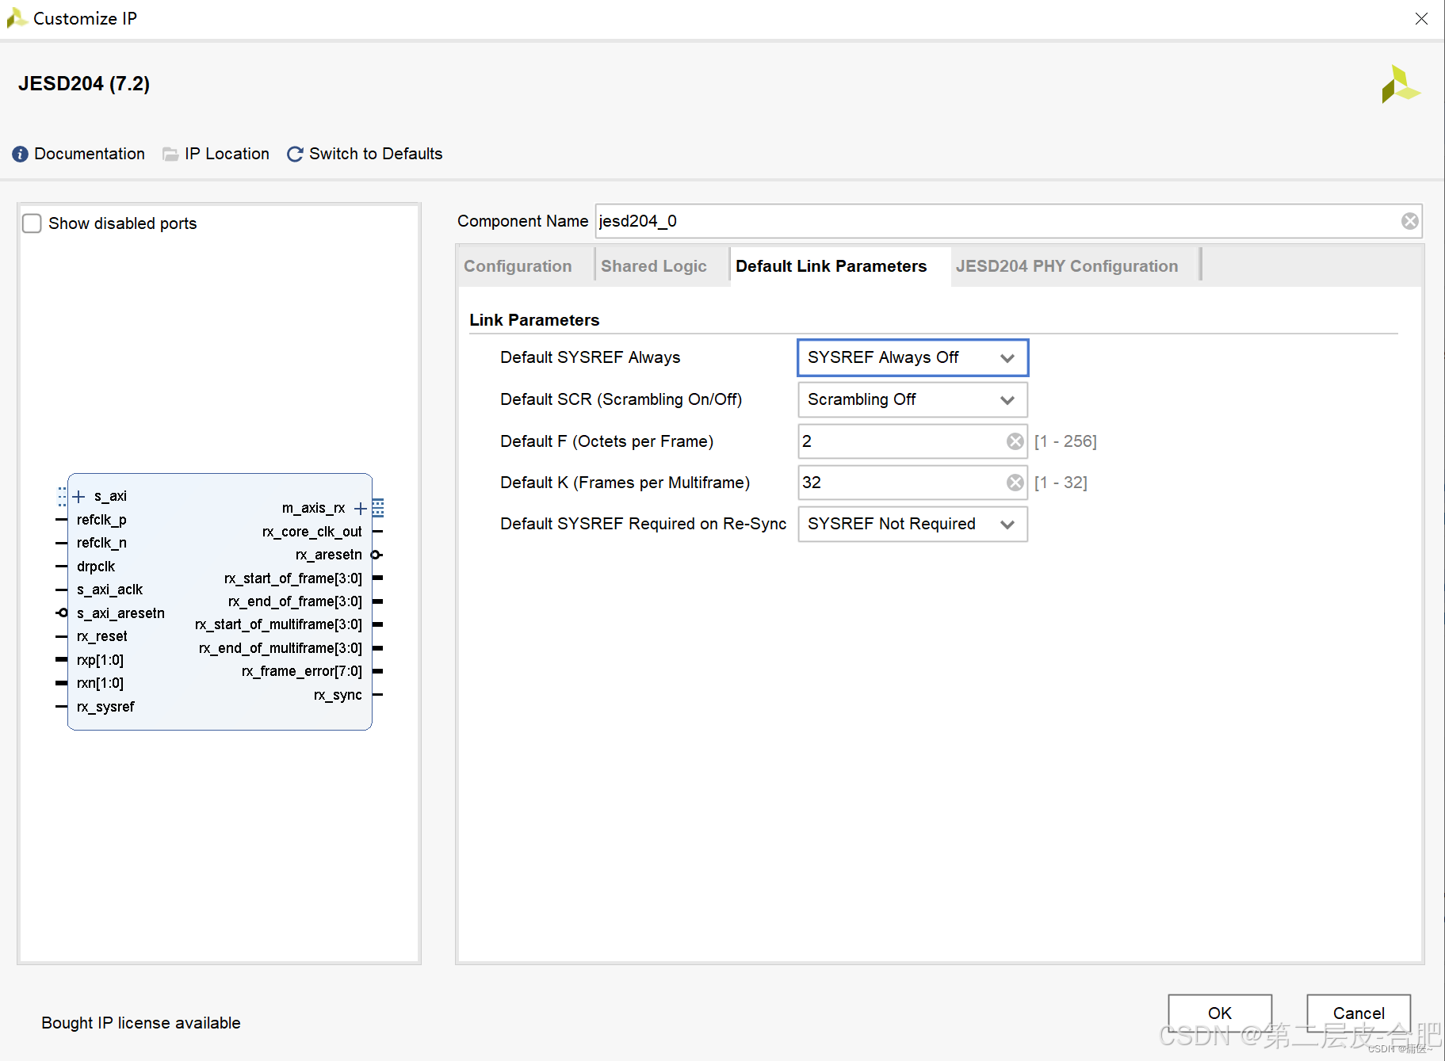Viewport: 1445px width, 1061px height.
Task: Select the rx_start_of_frame[3:0] port label
Action: click(293, 578)
